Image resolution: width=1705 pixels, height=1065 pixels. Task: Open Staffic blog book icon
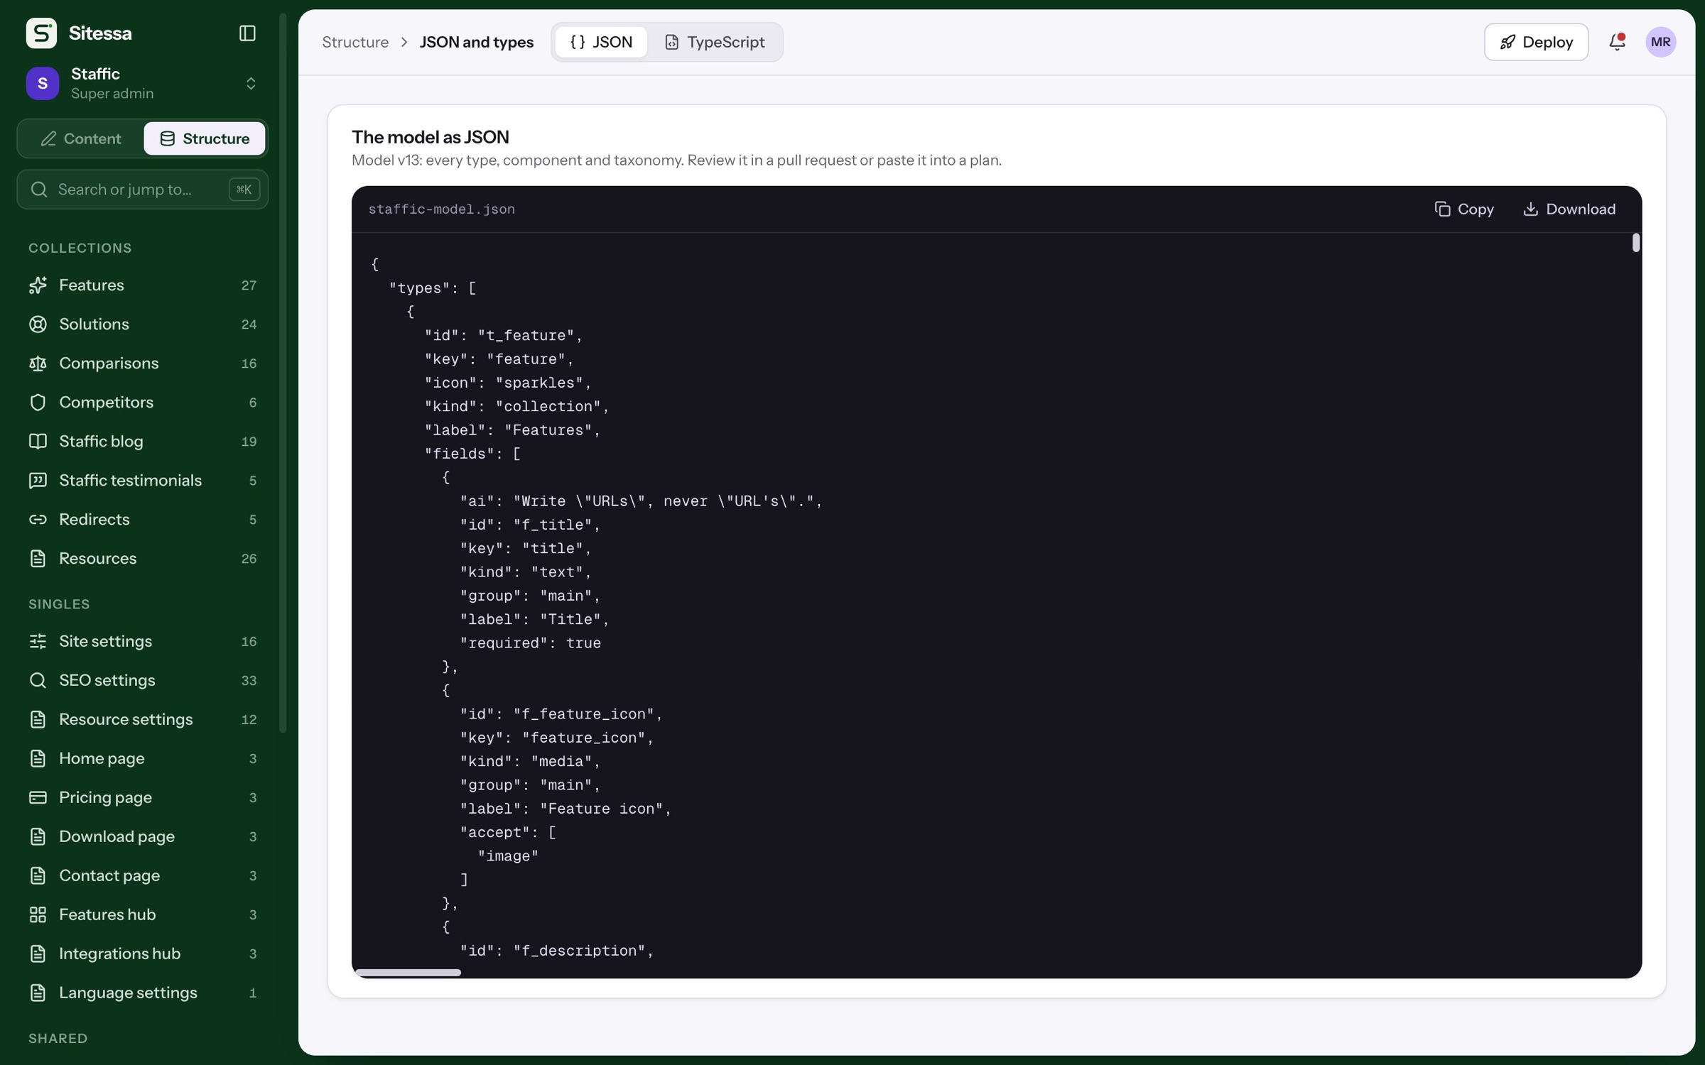38,442
